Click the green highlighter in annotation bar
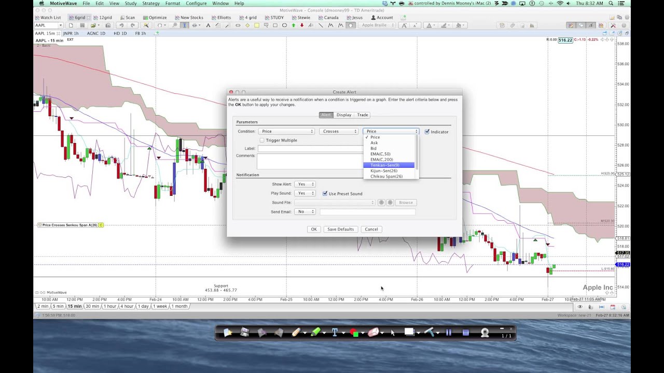Screen dimensions: 664x373 (315, 333)
